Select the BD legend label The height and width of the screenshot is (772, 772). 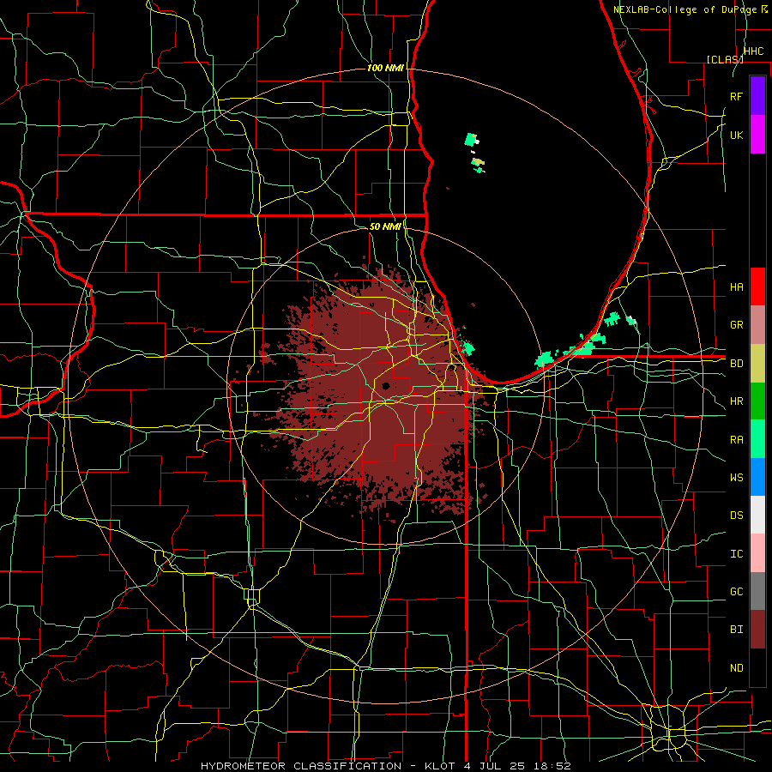(736, 364)
